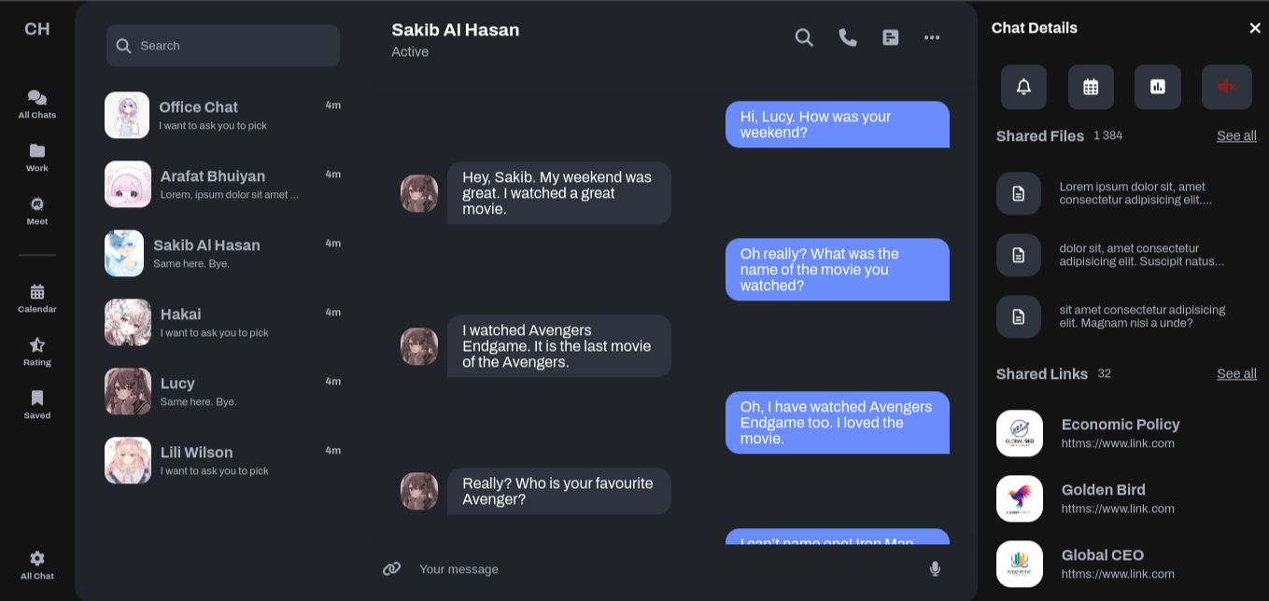See all Shared Files
The width and height of the screenshot is (1269, 601).
[1236, 136]
